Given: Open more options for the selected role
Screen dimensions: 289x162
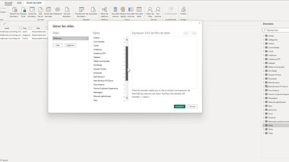Looking at the screenshot, I should click(87, 38).
